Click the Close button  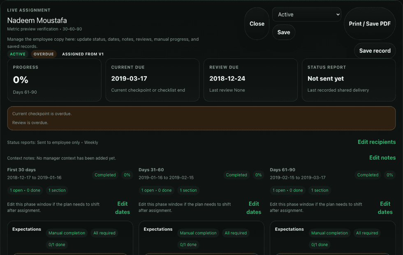pyautogui.click(x=257, y=24)
